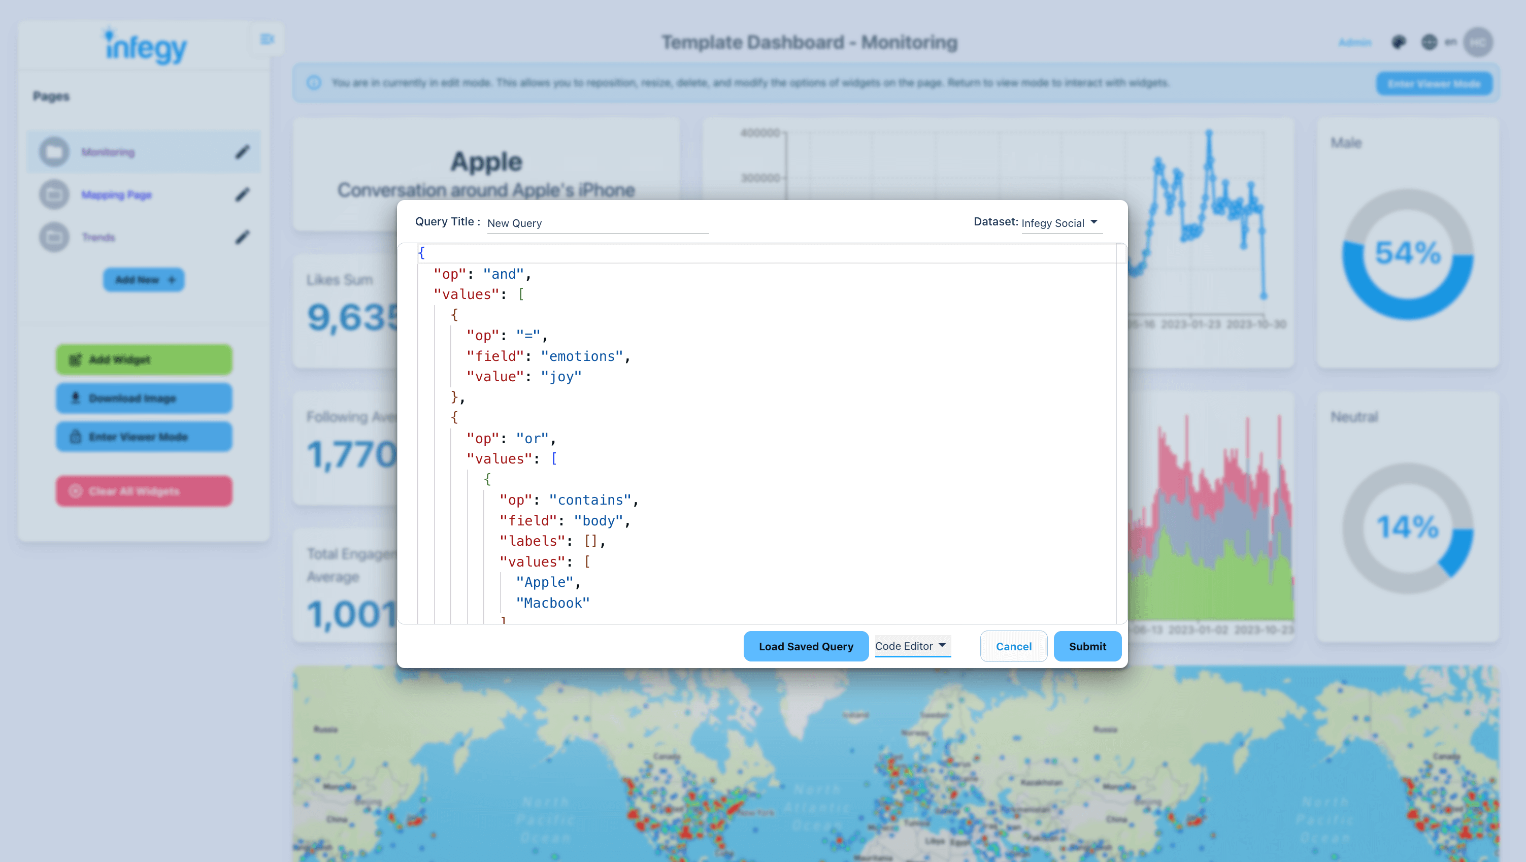The height and width of the screenshot is (862, 1526).
Task: Click the Cancel button in query dialog
Action: click(1013, 646)
